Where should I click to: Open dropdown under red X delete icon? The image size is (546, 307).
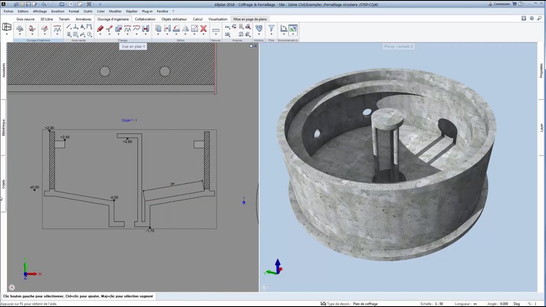click(203, 34)
